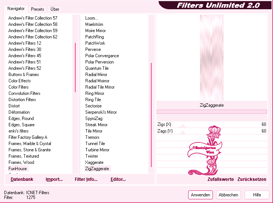Image resolution: width=273 pixels, height=203 pixels.
Task: Choose the Streak Mirror filter
Action: [x=96, y=125]
